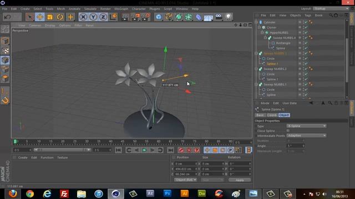Open Intermediate Points dropdown showing Adaptive
The width and height of the screenshot is (355, 199).
point(306,135)
